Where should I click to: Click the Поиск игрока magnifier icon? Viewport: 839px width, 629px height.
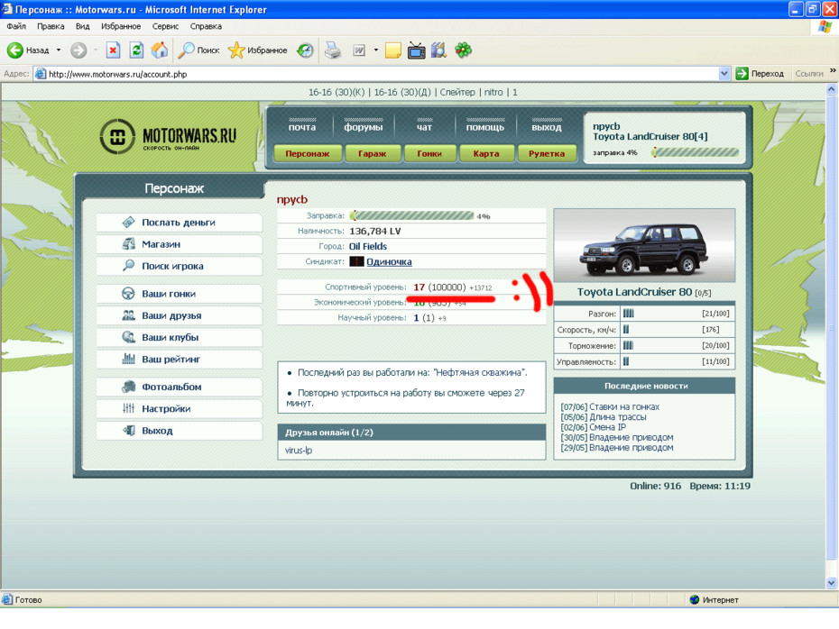coord(128,266)
